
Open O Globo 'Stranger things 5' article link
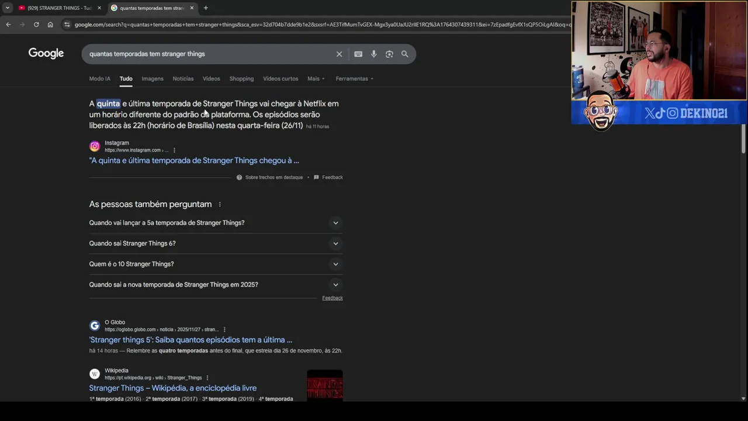click(191, 340)
